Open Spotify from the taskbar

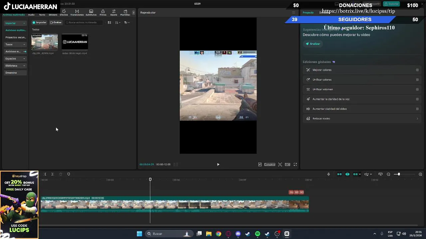click(x=258, y=234)
